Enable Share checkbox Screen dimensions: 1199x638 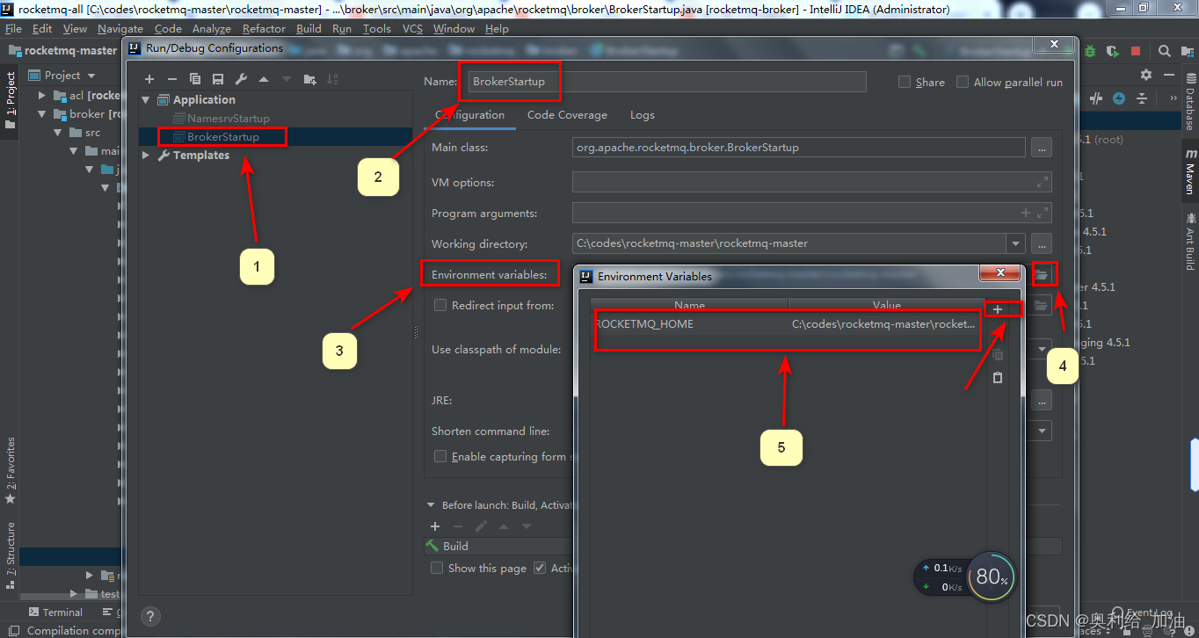pyautogui.click(x=905, y=82)
